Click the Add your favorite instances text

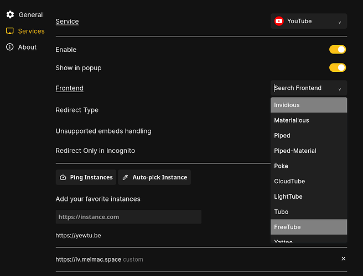click(x=98, y=199)
